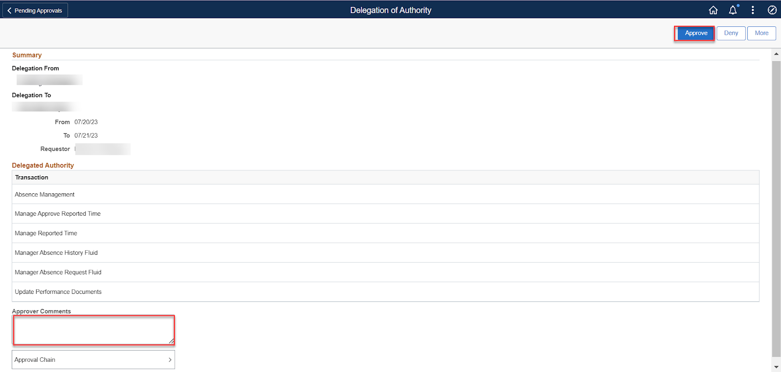Open the More button options
Screen dimensions: 781x372
coord(761,33)
